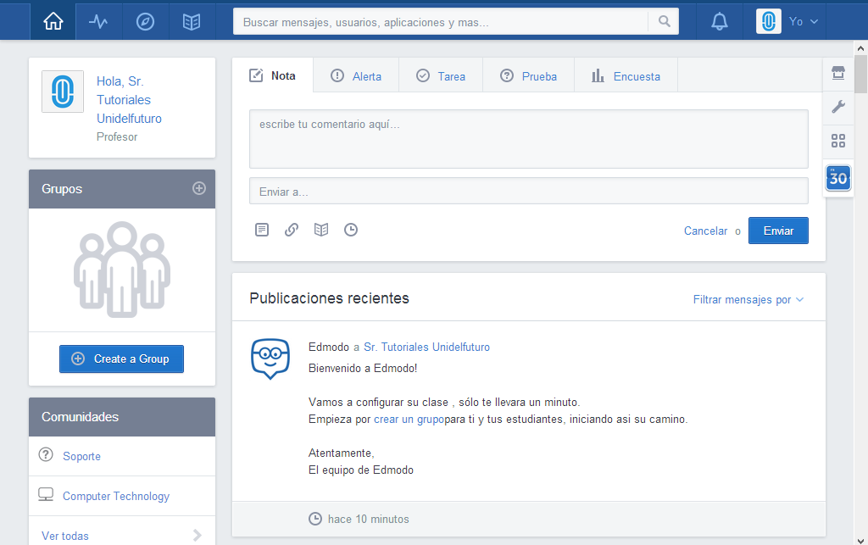Expand Ver todas communities
This screenshot has width=868, height=545.
[x=122, y=535]
